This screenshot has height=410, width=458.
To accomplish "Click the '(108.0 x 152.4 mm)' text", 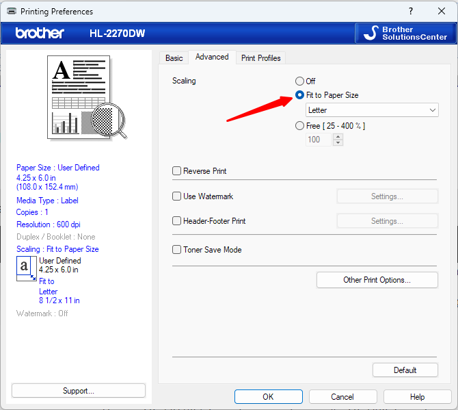I will tap(47, 187).
